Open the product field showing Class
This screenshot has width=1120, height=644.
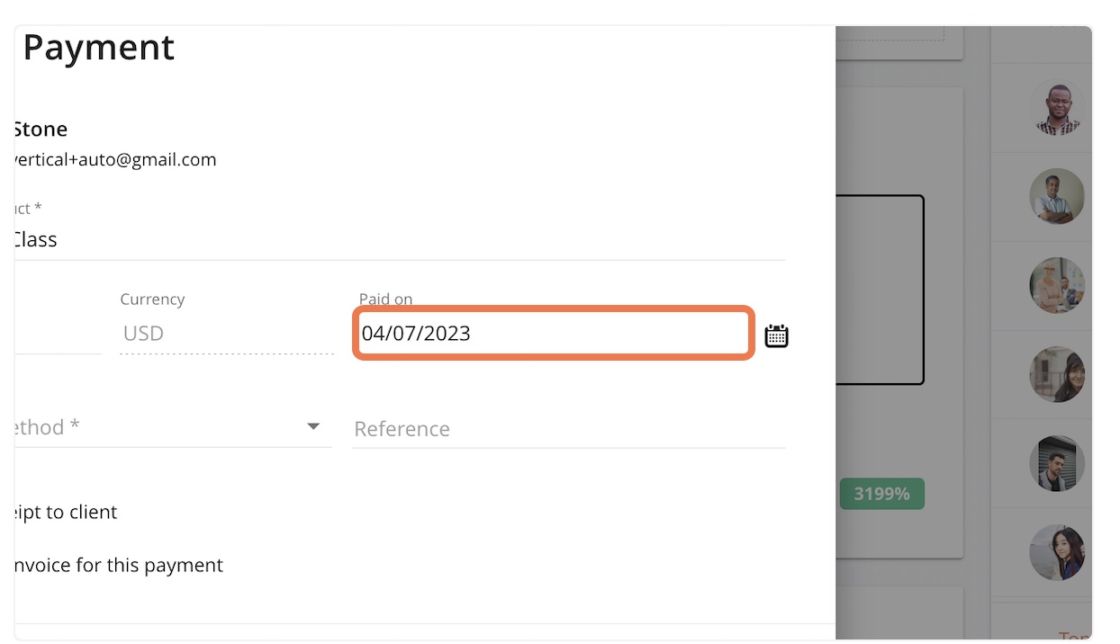coord(400,239)
